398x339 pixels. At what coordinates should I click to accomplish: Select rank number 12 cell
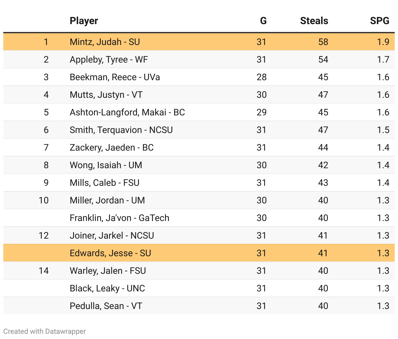[x=44, y=236]
